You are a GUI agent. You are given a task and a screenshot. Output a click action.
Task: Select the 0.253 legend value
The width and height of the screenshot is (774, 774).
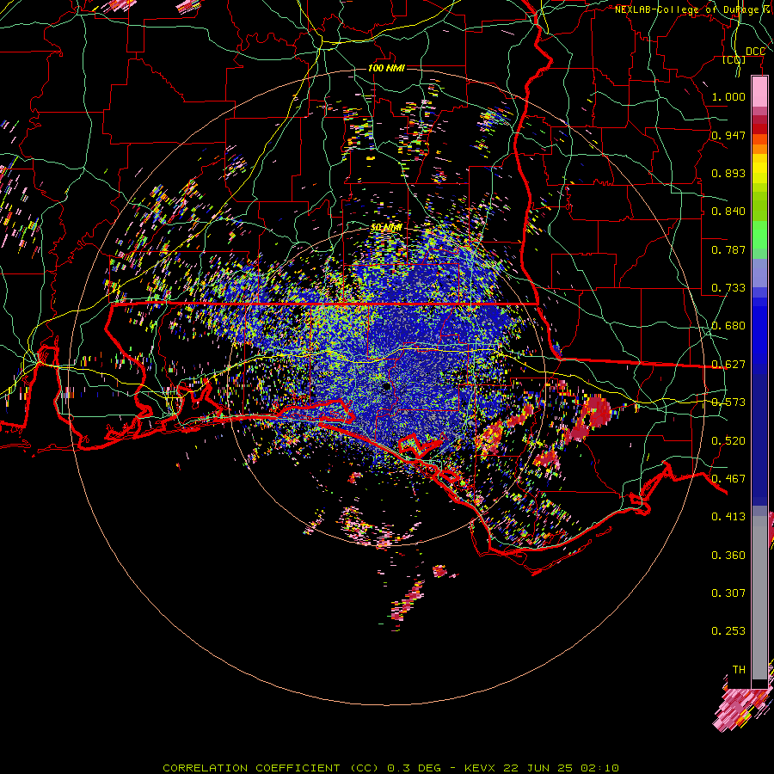pos(728,631)
